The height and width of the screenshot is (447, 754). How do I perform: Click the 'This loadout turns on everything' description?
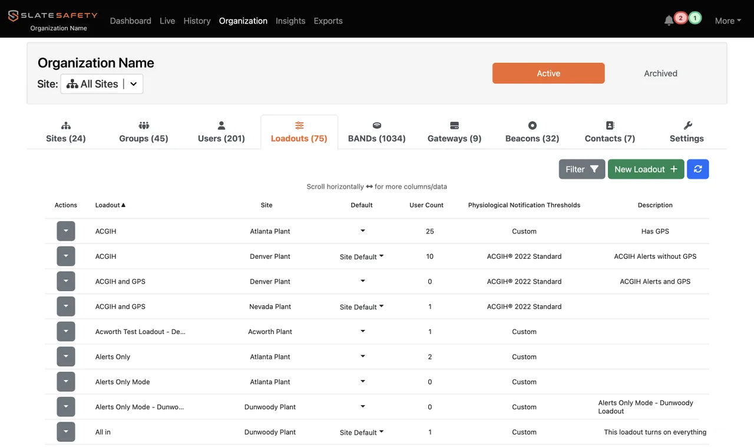tap(655, 432)
